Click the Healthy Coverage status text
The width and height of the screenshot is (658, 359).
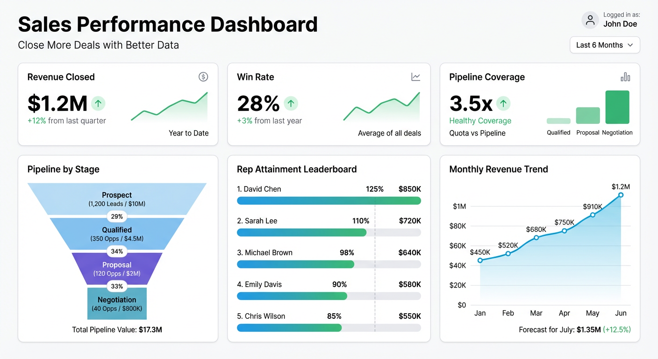[x=480, y=121]
